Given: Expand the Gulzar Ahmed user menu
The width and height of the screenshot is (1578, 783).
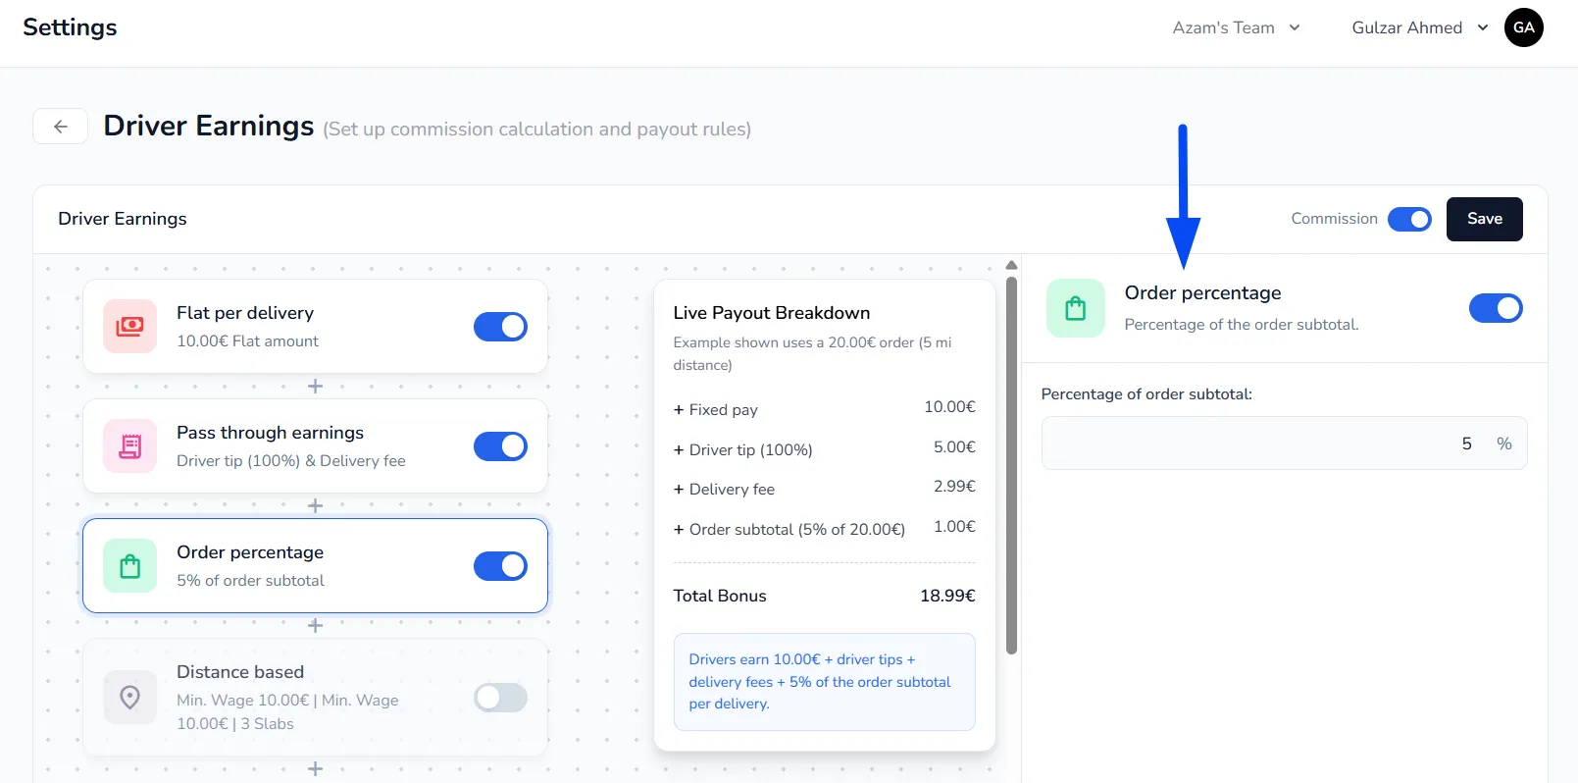Looking at the screenshot, I should pos(1420,27).
